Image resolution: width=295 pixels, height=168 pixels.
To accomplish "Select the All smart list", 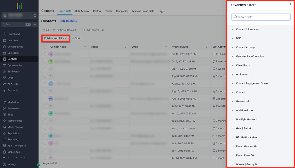I will (x=46, y=30).
